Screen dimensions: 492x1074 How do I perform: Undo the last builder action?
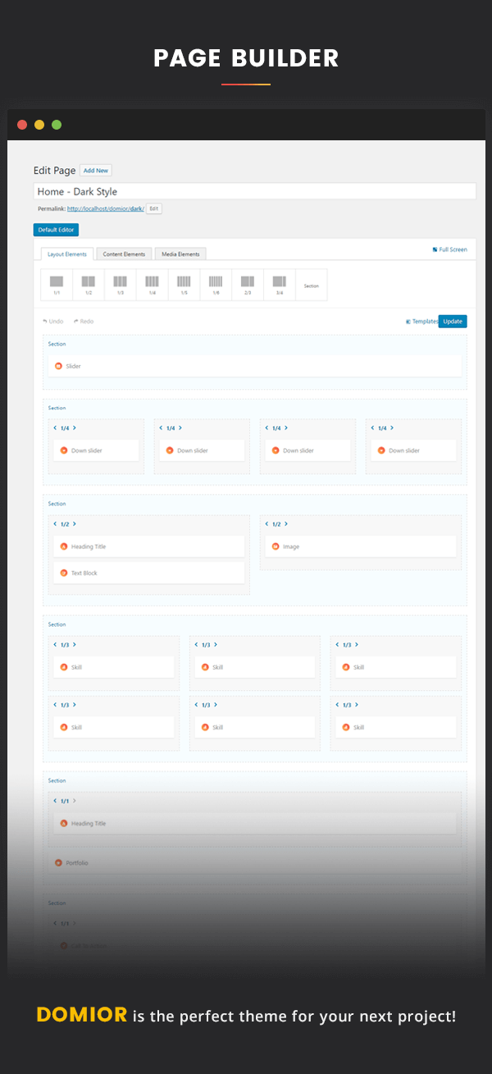pyautogui.click(x=55, y=322)
